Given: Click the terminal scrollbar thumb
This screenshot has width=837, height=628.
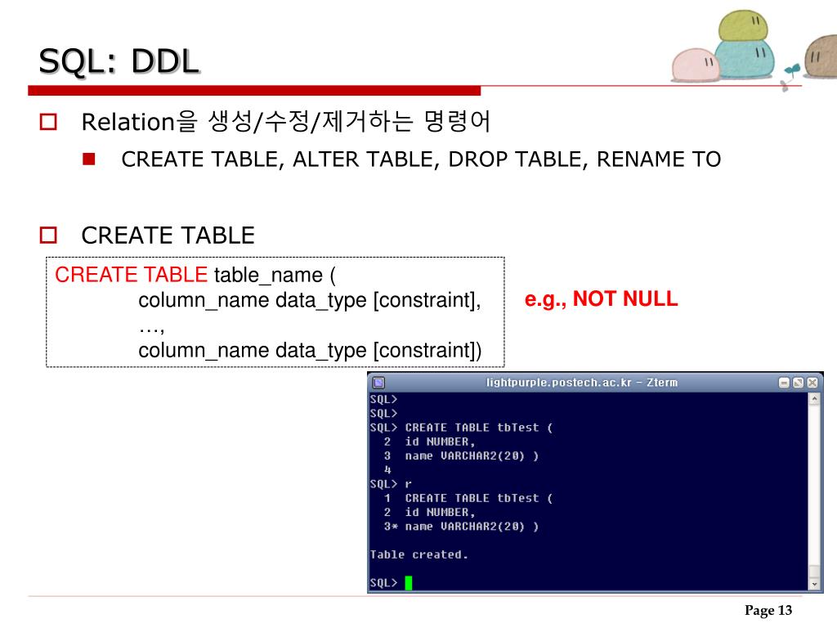Looking at the screenshot, I should [814, 572].
